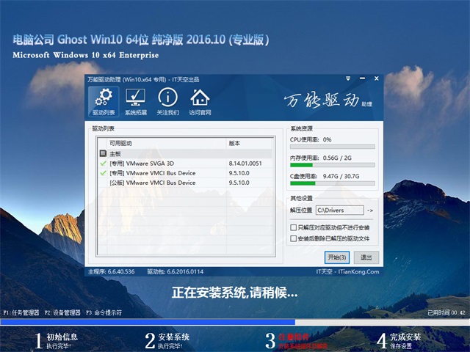Minimize the 万能驱动助理 window
The height and width of the screenshot is (352, 470).
[362, 78]
